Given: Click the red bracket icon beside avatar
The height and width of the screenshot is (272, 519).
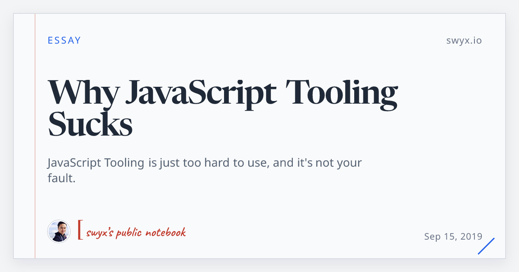Looking at the screenshot, I should 80,230.
